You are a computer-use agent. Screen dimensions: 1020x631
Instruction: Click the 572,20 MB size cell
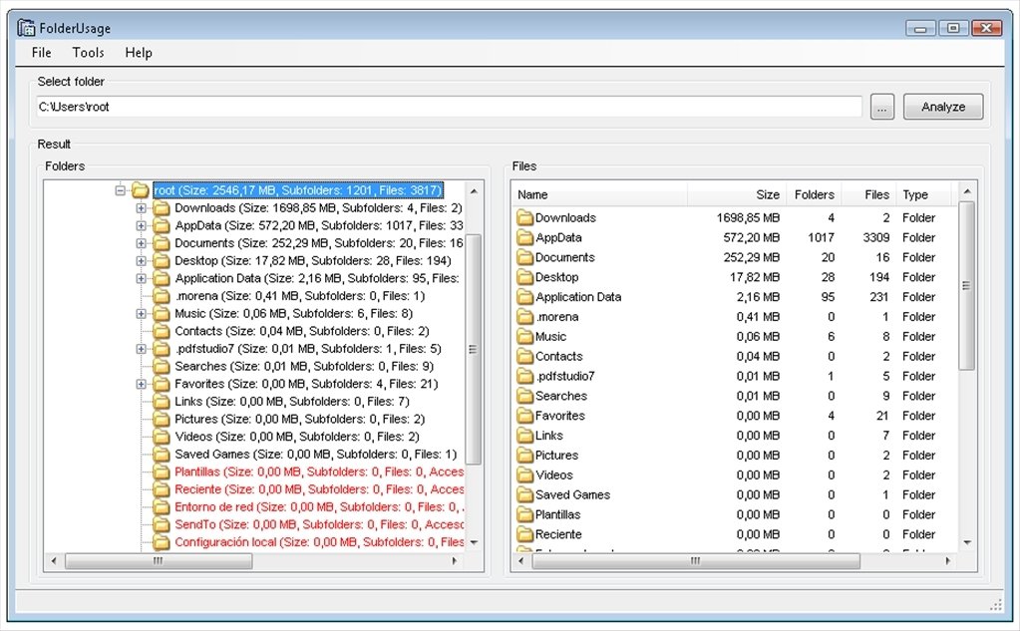[752, 237]
